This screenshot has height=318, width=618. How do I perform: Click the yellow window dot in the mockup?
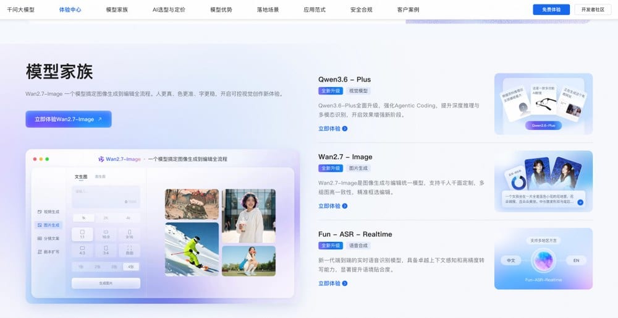pyautogui.click(x=41, y=159)
